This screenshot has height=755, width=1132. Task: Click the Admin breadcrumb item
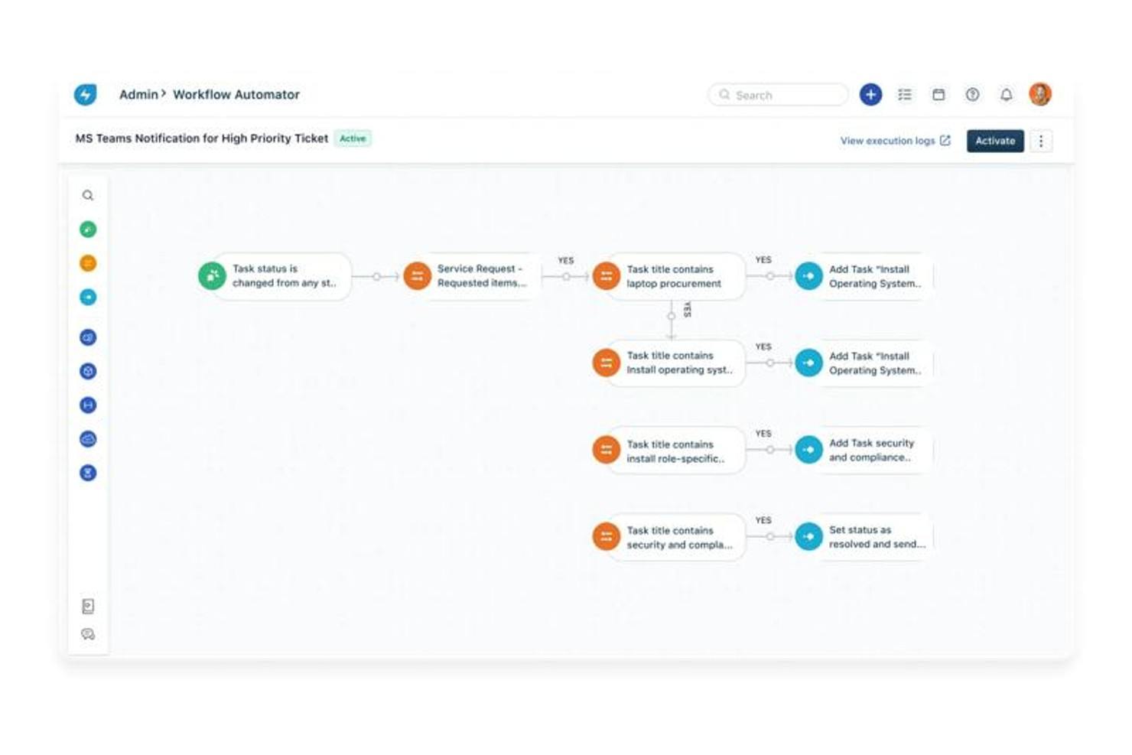[x=138, y=94]
